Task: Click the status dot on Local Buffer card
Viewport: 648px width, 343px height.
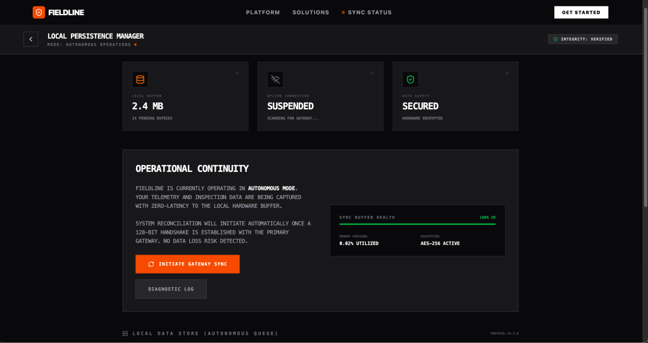Action: pos(237,73)
